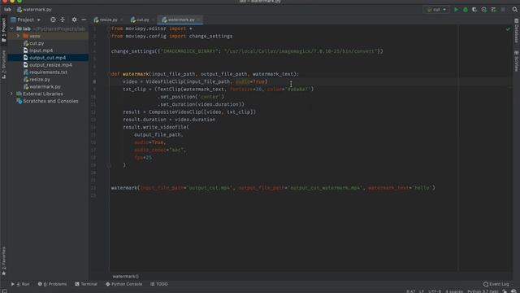Image resolution: width=520 pixels, height=293 pixels.
Task: Open Search Everywhere magnifier icon
Action: (x=514, y=10)
